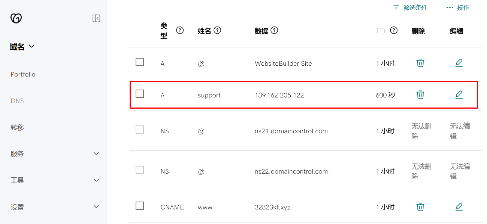Edit the WebsiteBuilder Site A record
This screenshot has height=224, width=487.
459,63
